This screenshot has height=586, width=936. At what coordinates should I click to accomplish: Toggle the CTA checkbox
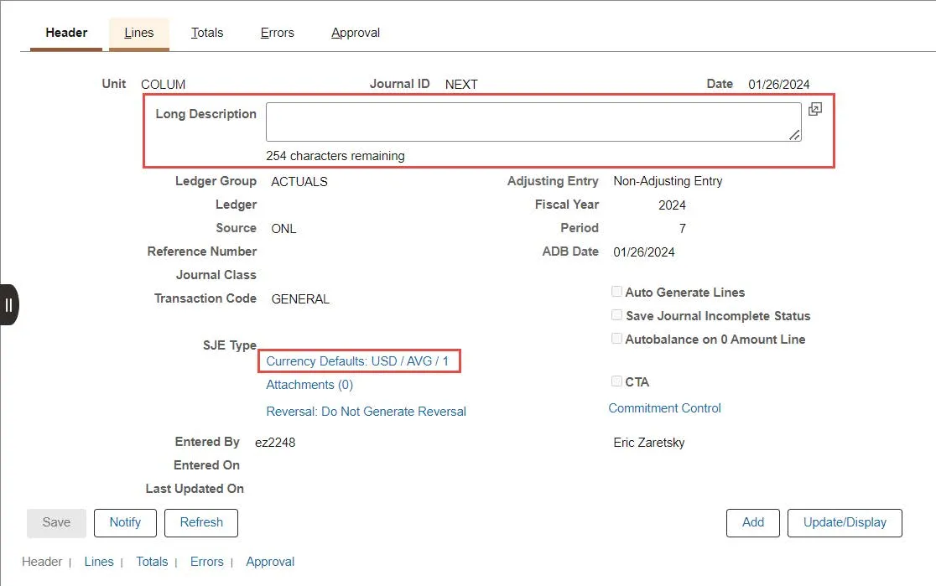point(616,381)
